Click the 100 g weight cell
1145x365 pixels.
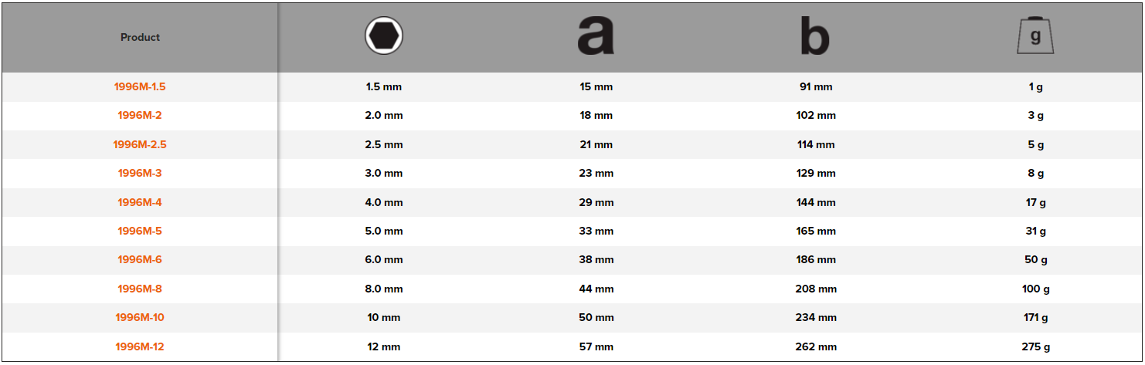point(1035,289)
